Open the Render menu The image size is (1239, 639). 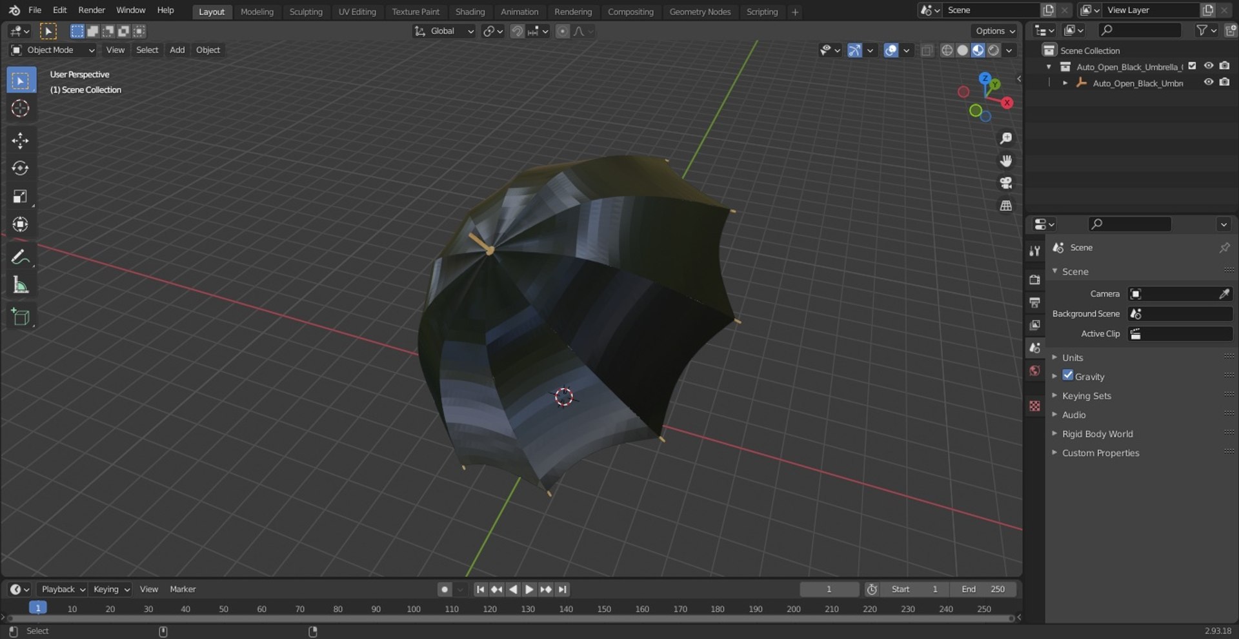click(92, 10)
